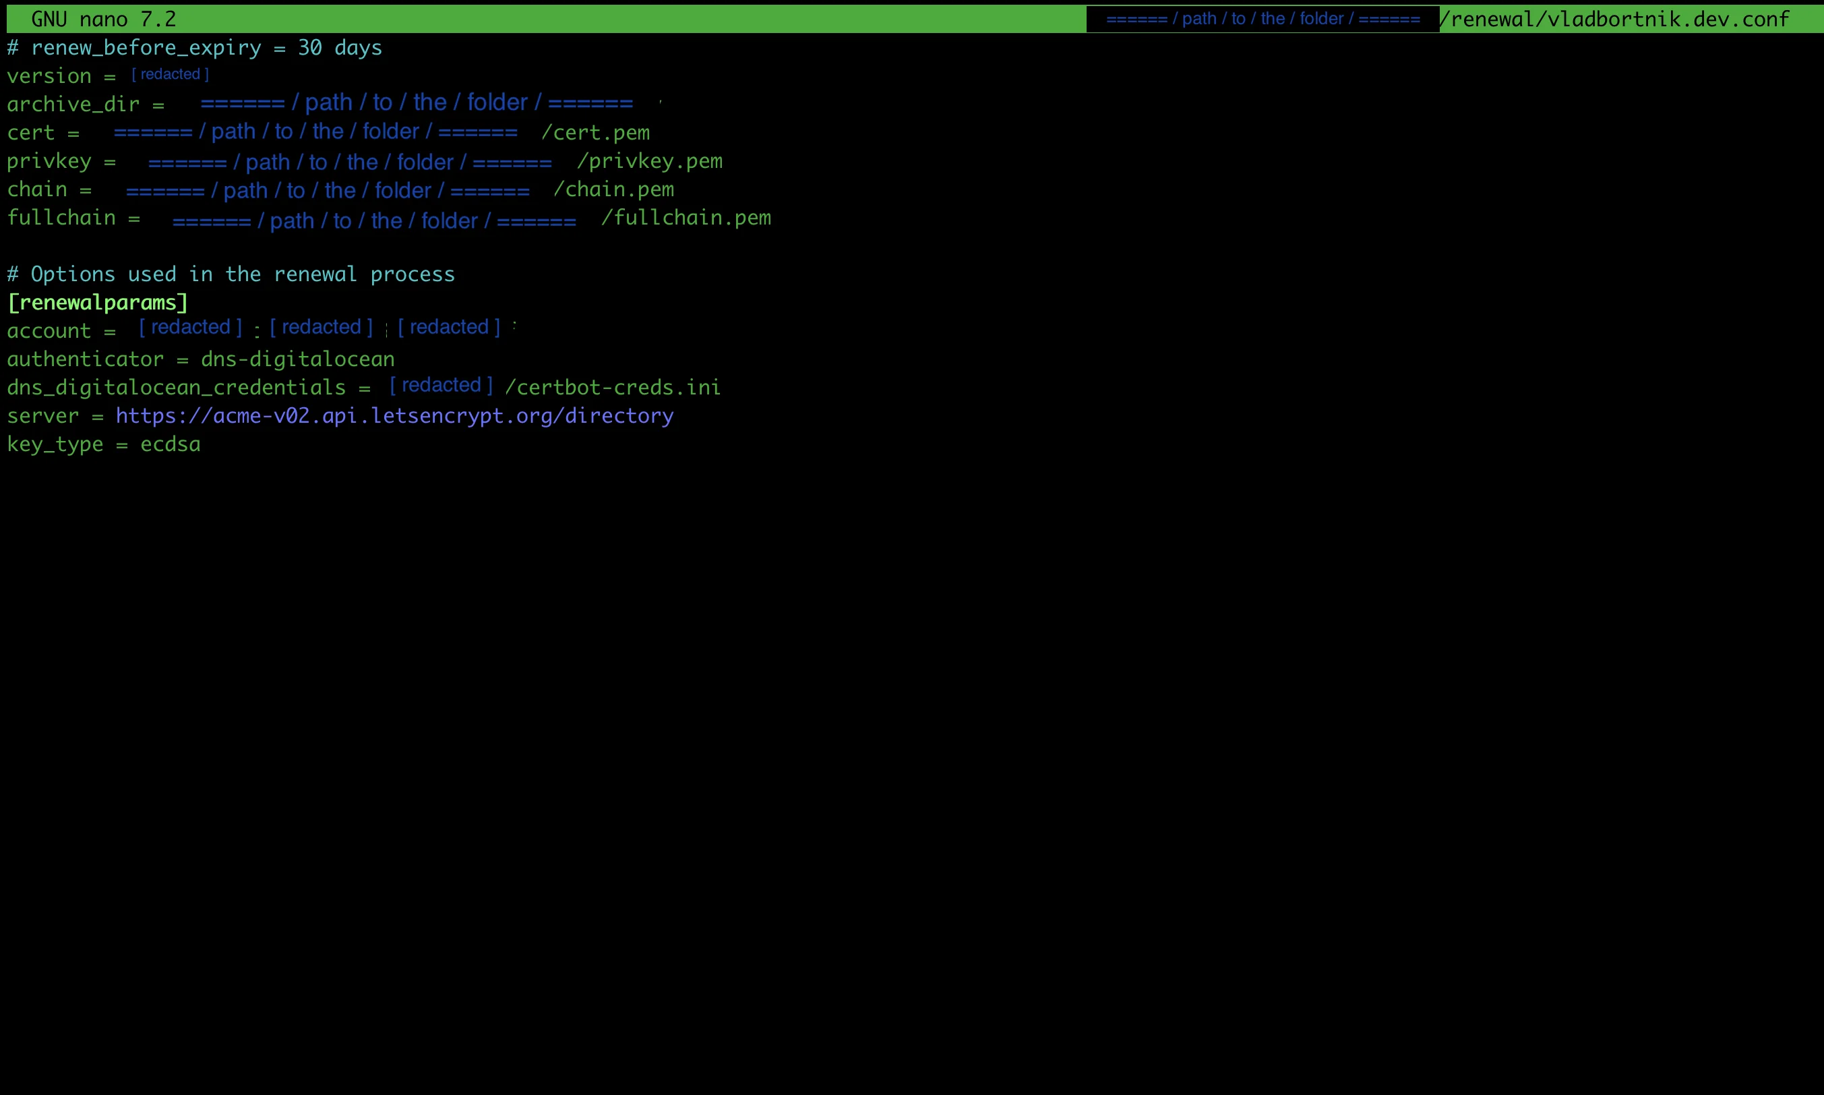Click the version redacted value
1824x1095 pixels.
pos(171,75)
